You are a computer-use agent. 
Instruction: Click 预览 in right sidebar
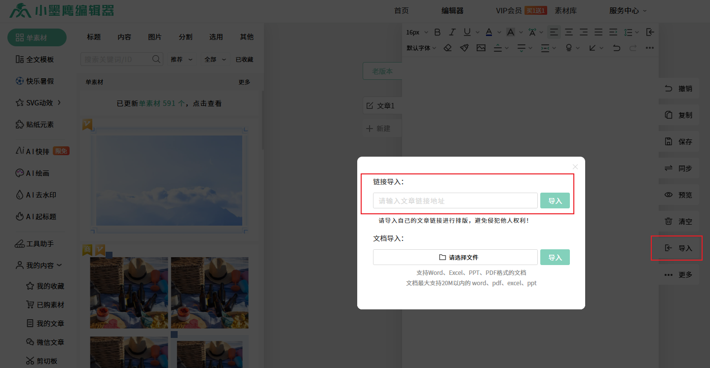click(679, 195)
